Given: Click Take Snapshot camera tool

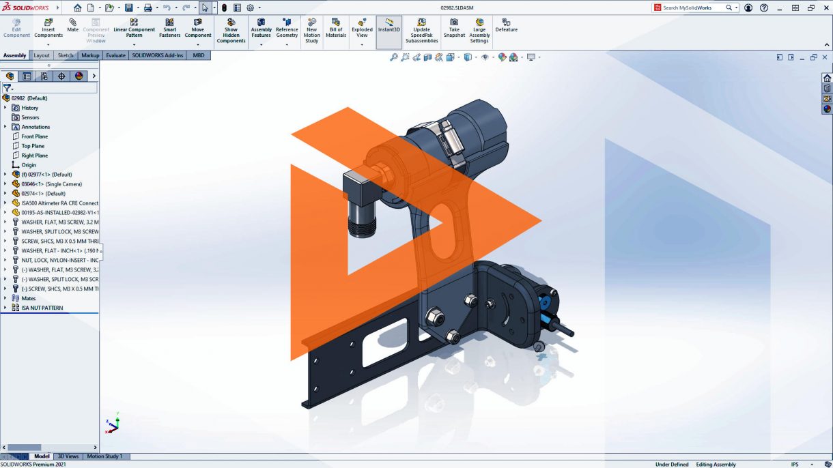Looking at the screenshot, I should [x=454, y=28].
